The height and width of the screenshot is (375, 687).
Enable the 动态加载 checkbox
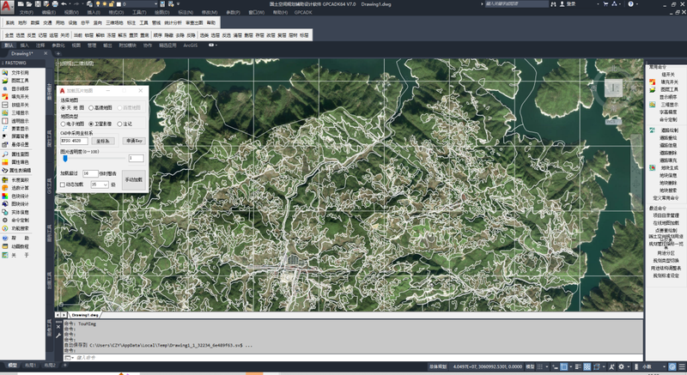pos(64,184)
